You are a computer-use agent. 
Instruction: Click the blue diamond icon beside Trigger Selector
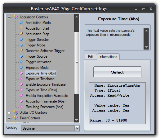click(x=22, y=40)
